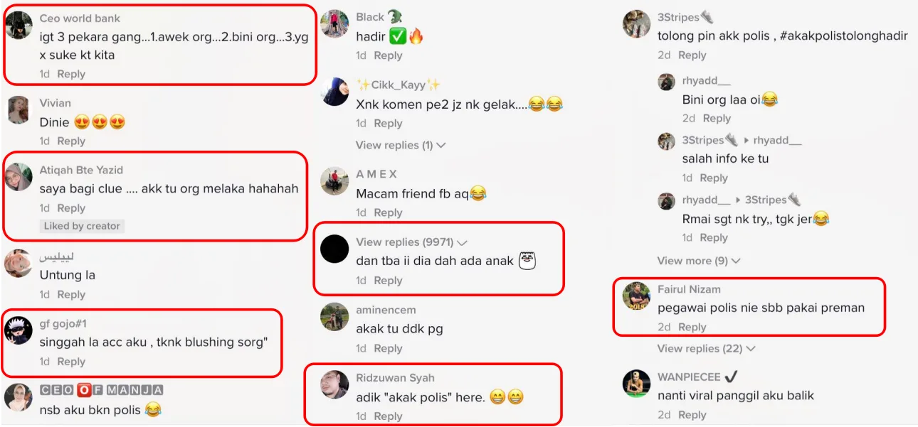Click the Liked by creator badge
918x427 pixels.
pyautogui.click(x=82, y=226)
